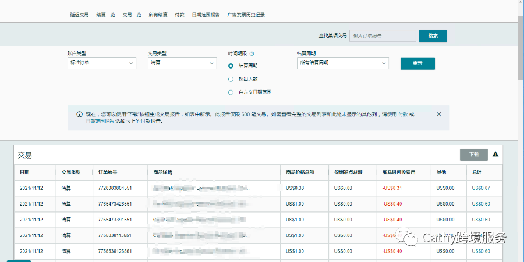Open the 付款 tab
524x262 pixels.
click(x=179, y=15)
